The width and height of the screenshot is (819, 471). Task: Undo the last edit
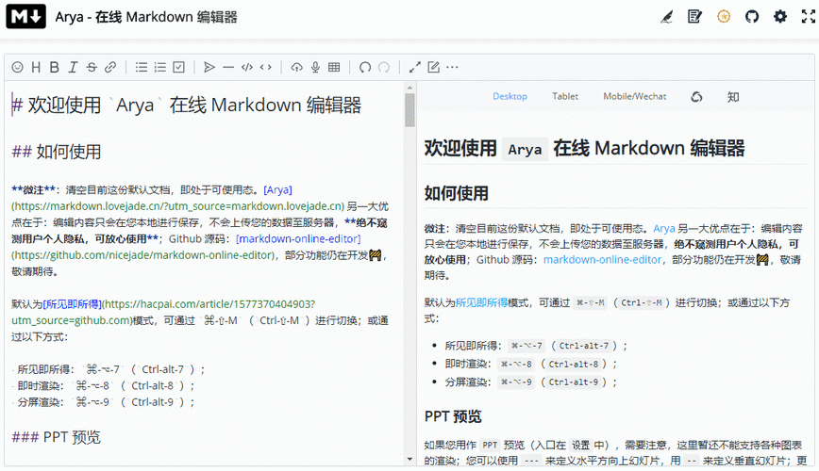(x=365, y=67)
